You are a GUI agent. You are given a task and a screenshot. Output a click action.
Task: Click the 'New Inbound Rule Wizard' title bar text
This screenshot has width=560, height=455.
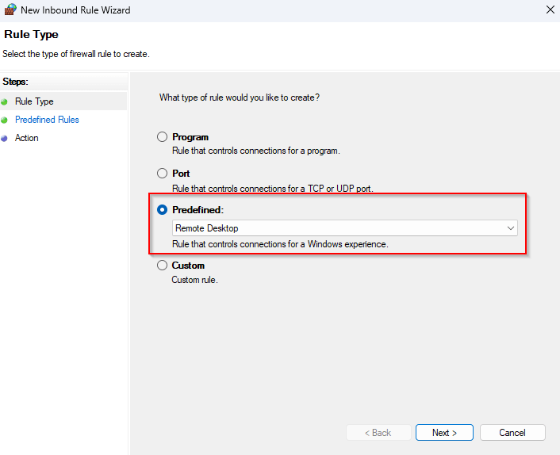76,10
